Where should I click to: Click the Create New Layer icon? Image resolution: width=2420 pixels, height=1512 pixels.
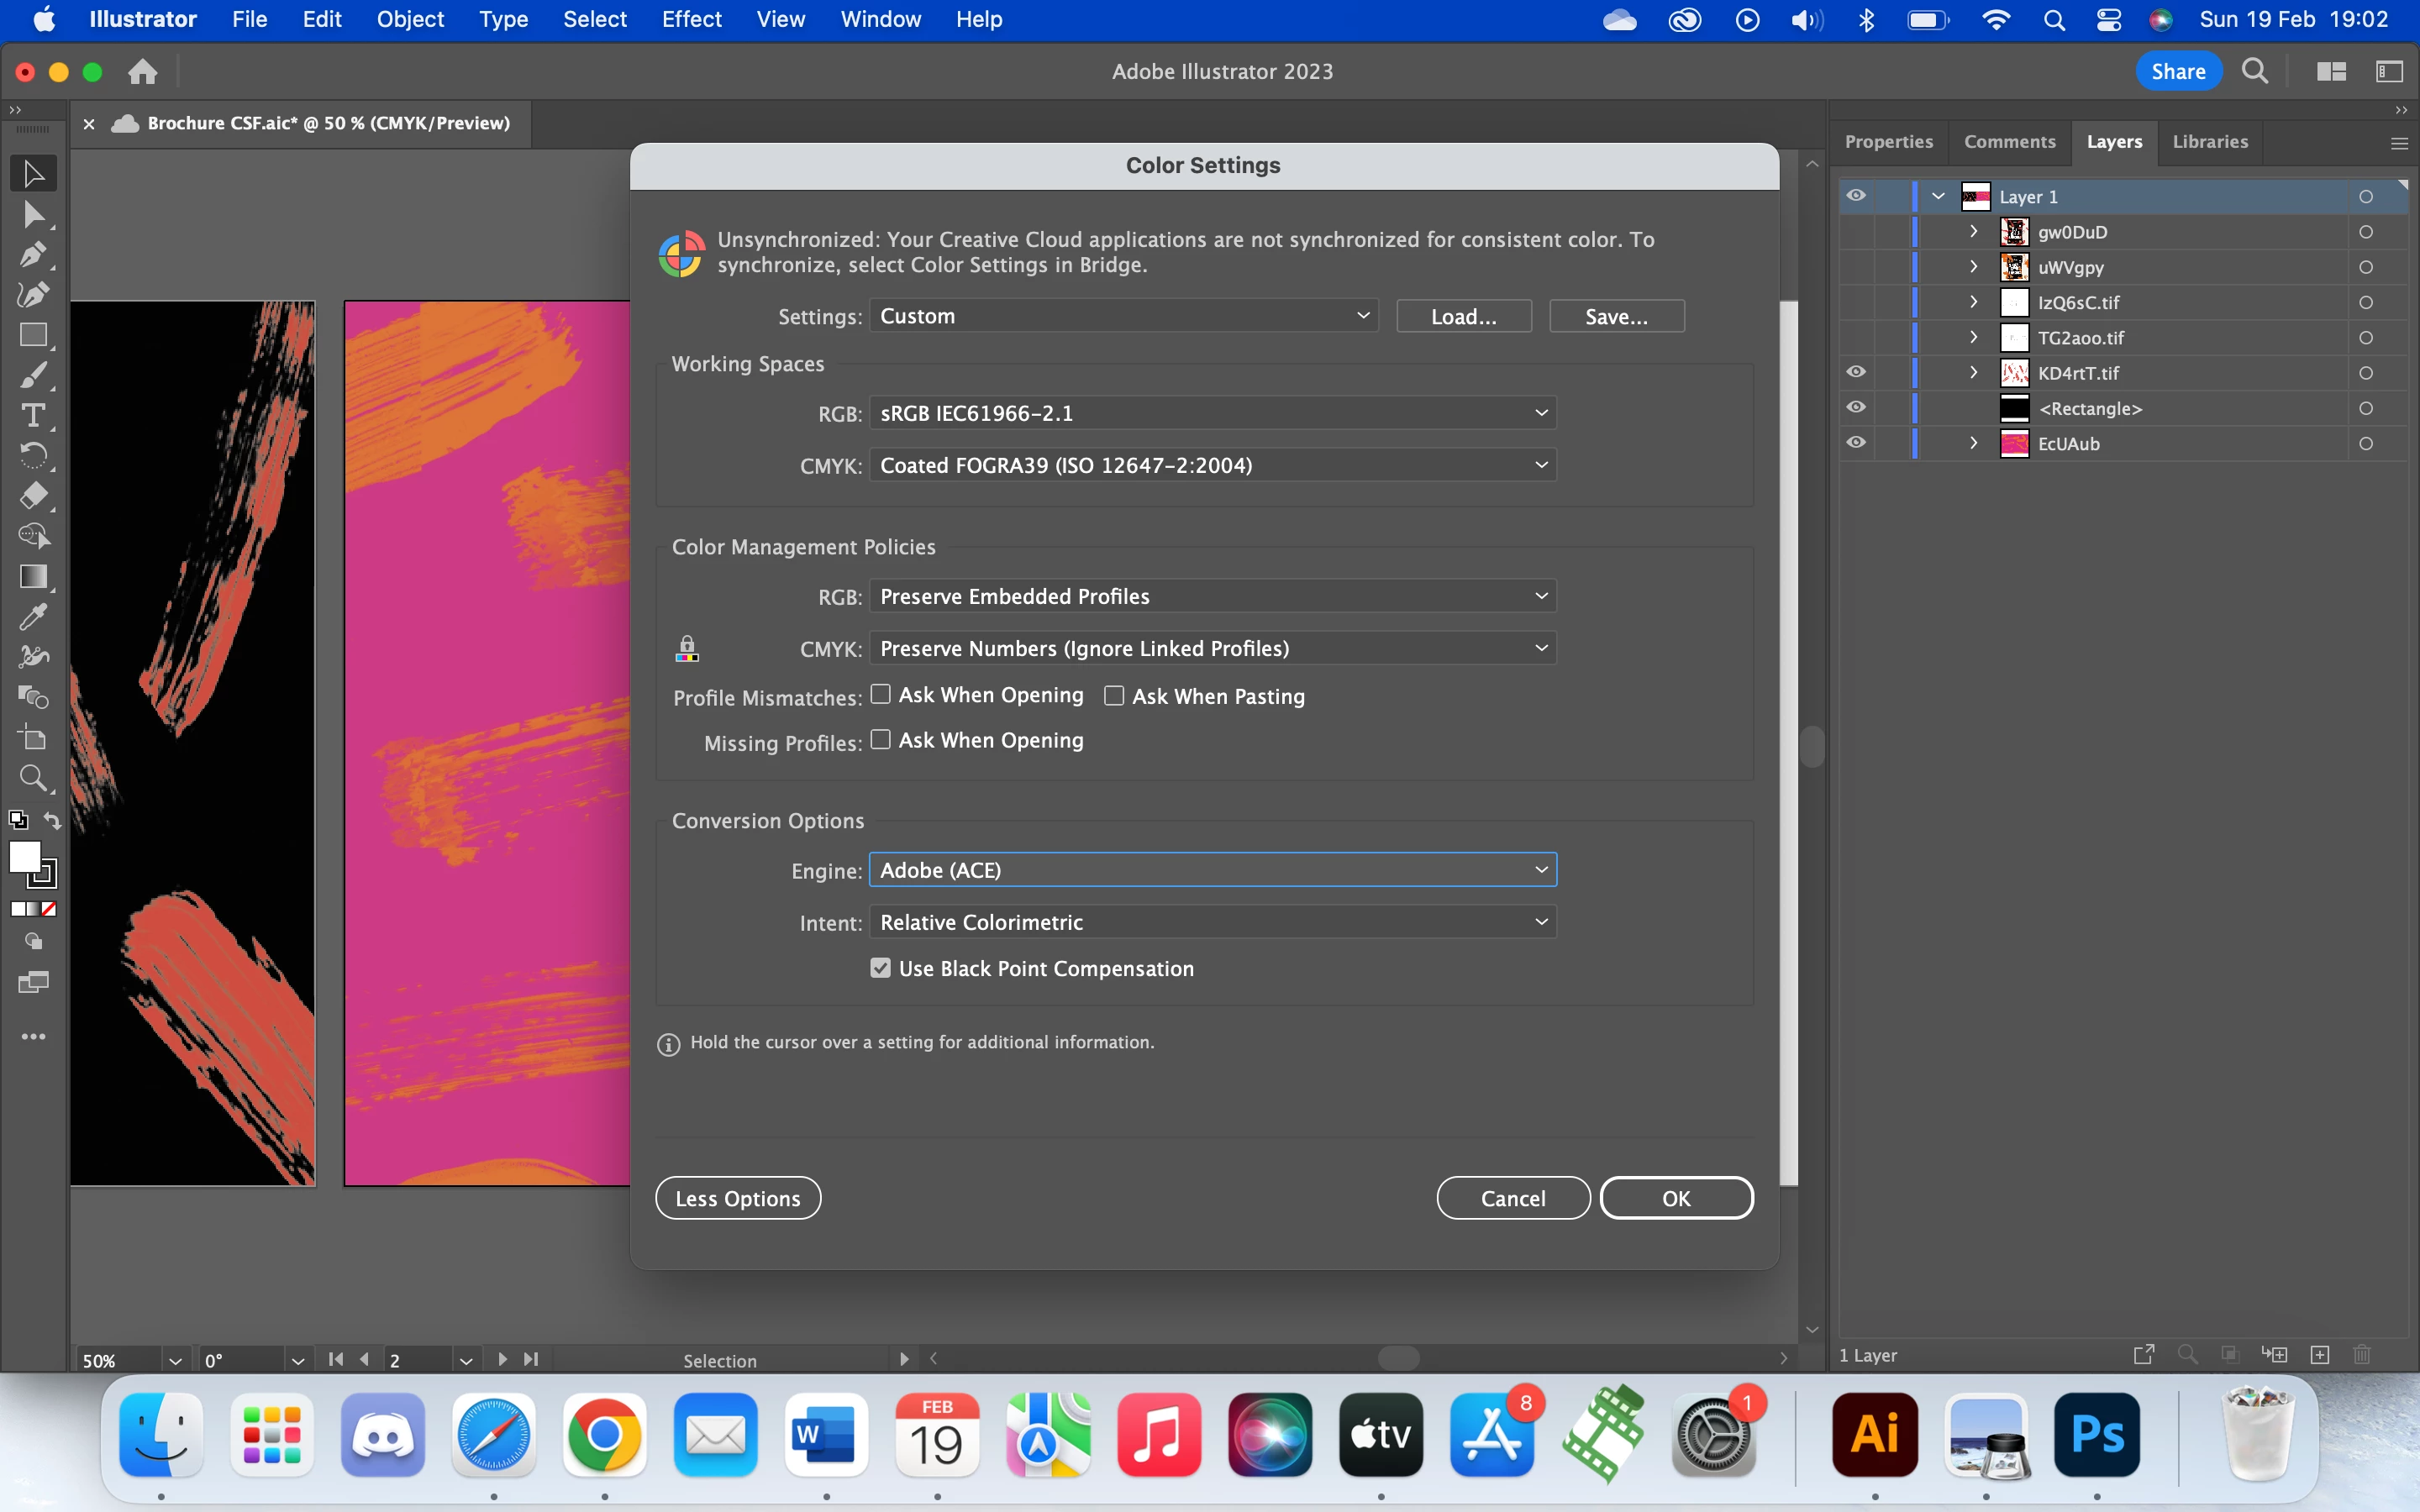(x=2320, y=1355)
